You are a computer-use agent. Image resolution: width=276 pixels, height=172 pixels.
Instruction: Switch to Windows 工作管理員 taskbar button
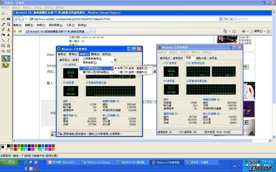(x=167, y=163)
